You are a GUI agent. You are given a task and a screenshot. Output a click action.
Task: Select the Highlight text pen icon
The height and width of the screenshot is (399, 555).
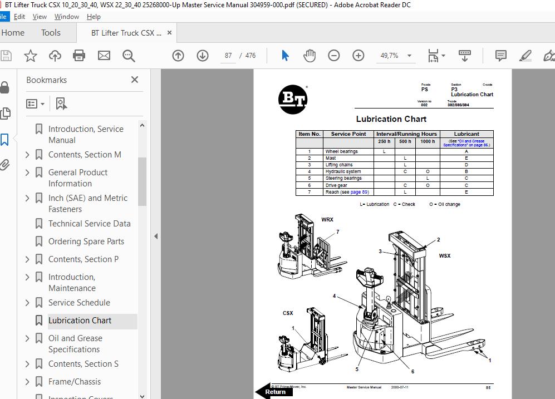(x=525, y=56)
